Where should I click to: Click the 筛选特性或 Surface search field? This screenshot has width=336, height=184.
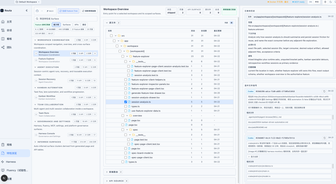pyautogui.click(x=66, y=19)
